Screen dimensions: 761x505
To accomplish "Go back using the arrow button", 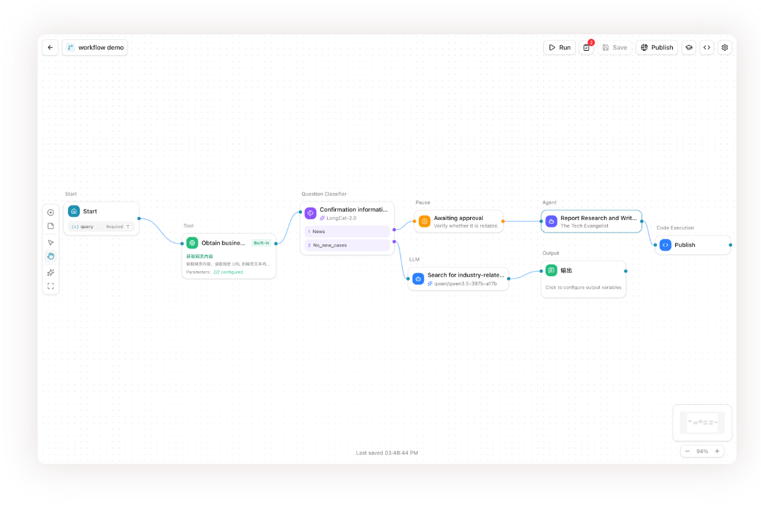I will point(51,47).
